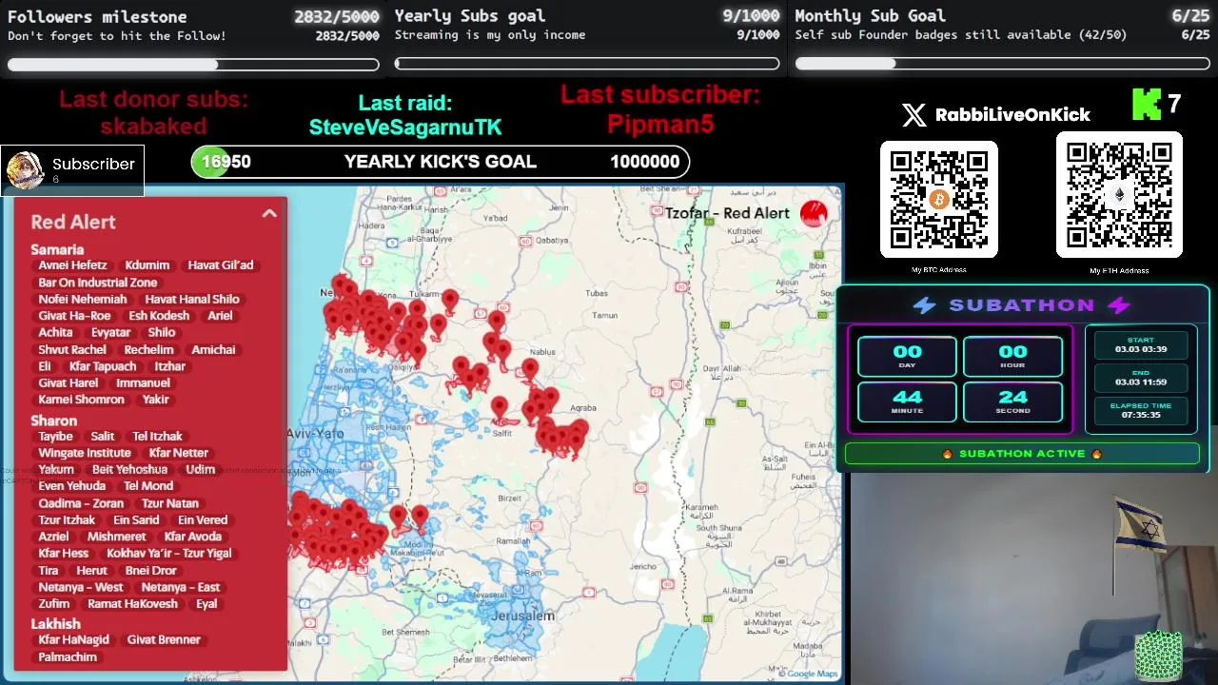The image size is (1218, 685).
Task: Click the Subscriber avatar icon
Action: (x=25, y=170)
